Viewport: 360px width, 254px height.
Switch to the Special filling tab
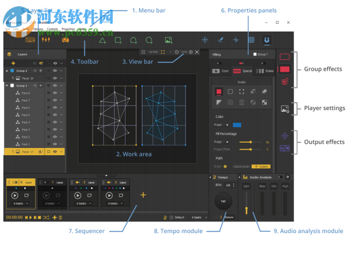tap(242, 71)
